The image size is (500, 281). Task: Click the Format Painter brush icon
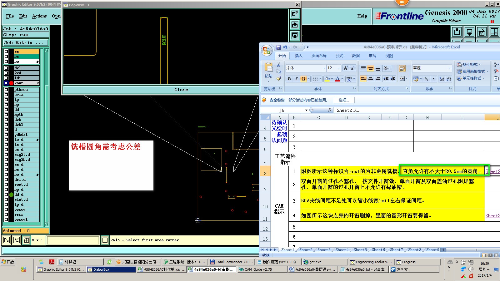(279, 78)
